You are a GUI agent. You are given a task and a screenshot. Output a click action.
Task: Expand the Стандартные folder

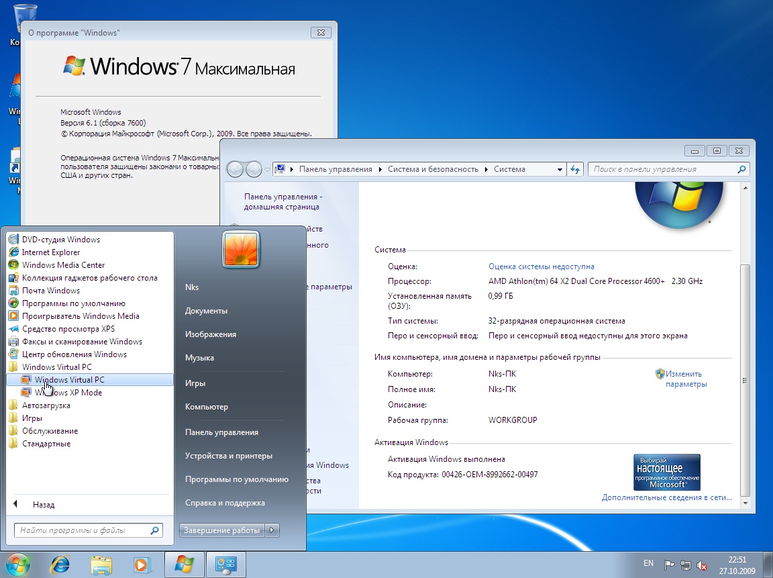pyautogui.click(x=46, y=444)
